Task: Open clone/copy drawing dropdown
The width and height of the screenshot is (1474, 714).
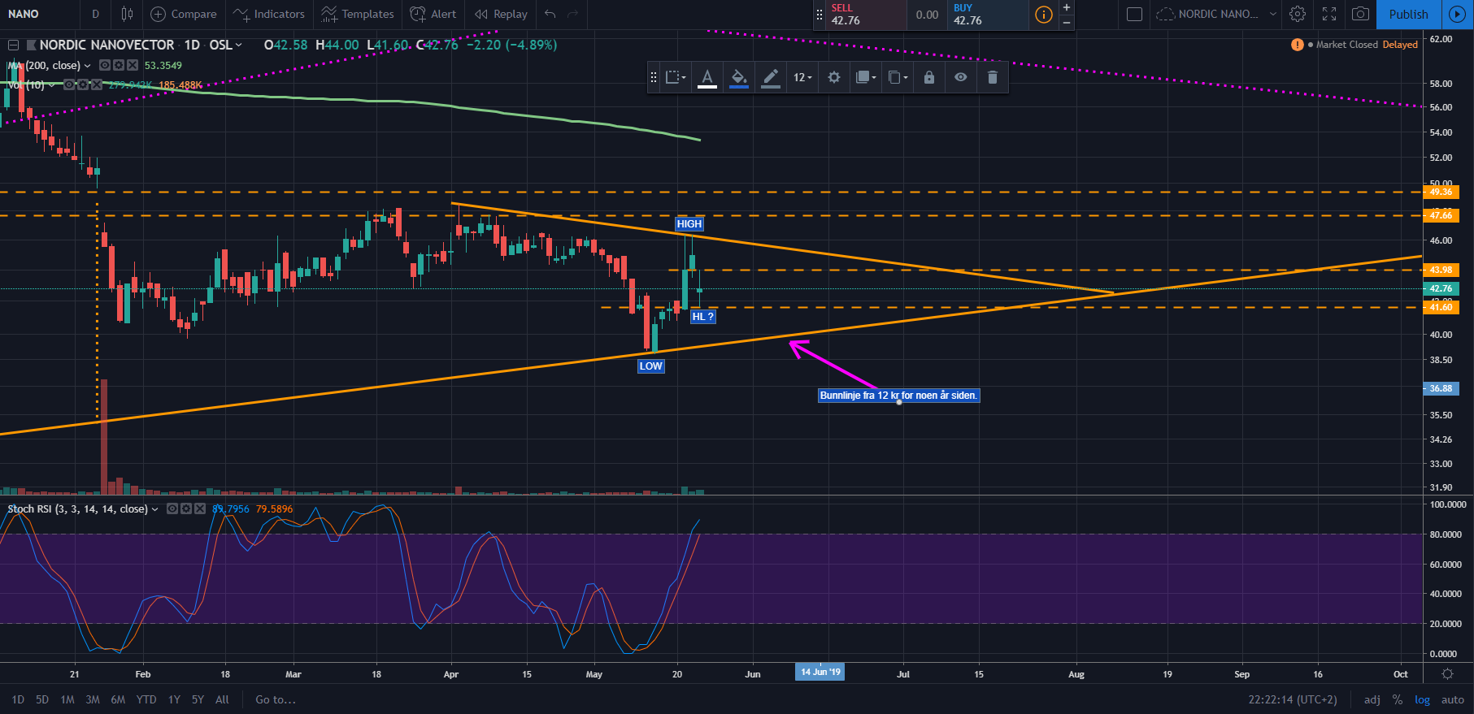Action: [898, 77]
